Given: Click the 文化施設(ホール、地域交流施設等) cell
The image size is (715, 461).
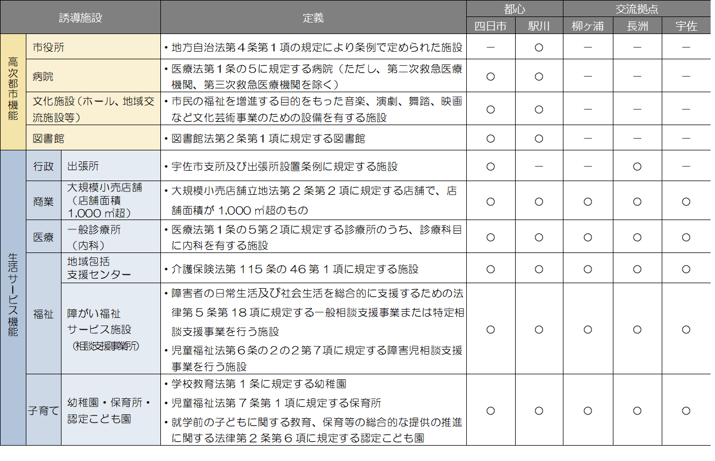Looking at the screenshot, I should point(93,109).
